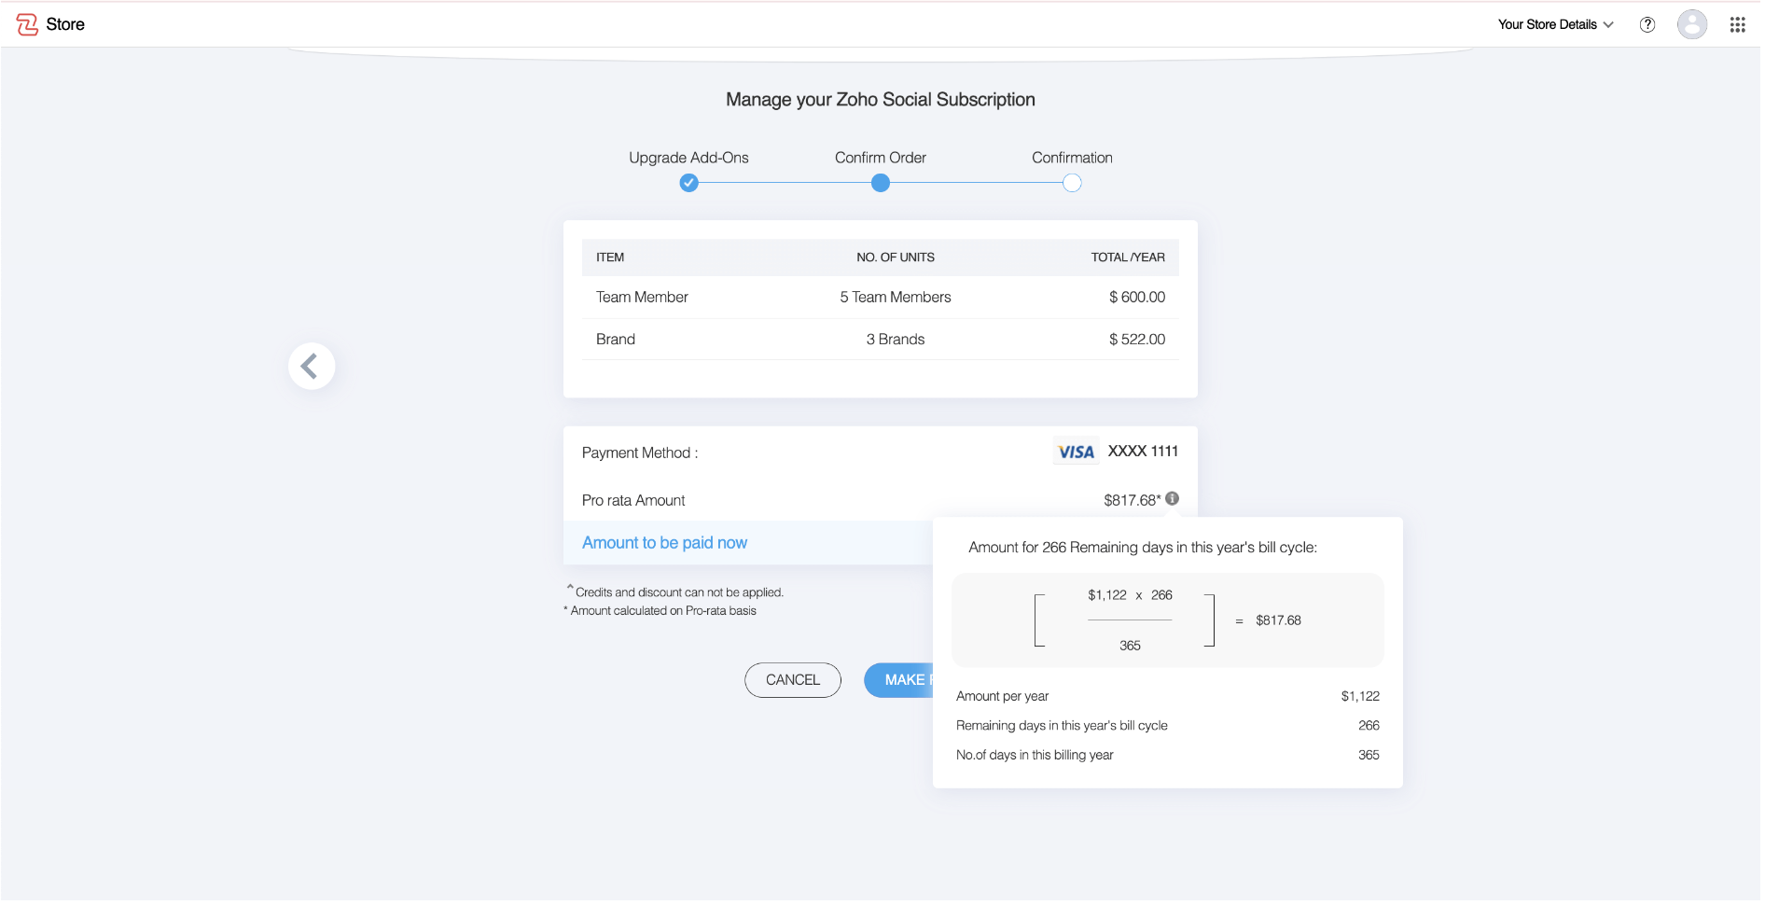Click the Make Payment button
The image size is (1765, 905).
[899, 680]
